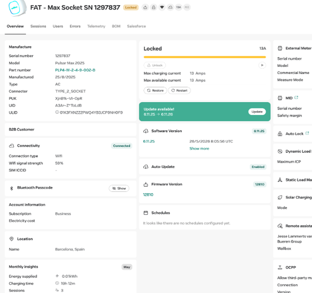This screenshot has width=312, height=293.
Task: Click the yellow charging status bar
Action: 204,57
